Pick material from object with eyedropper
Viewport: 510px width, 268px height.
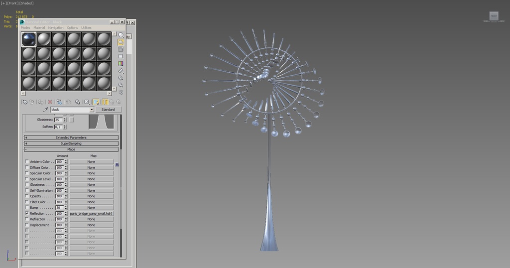click(46, 110)
